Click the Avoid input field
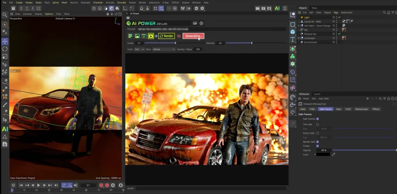Screen dimensions: 397x194 click(211, 188)
